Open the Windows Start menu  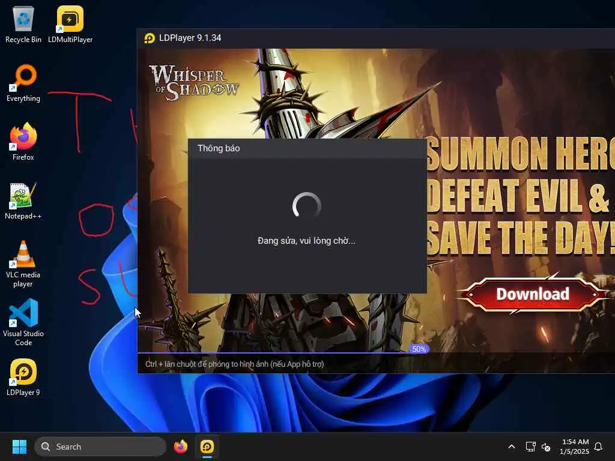click(19, 447)
